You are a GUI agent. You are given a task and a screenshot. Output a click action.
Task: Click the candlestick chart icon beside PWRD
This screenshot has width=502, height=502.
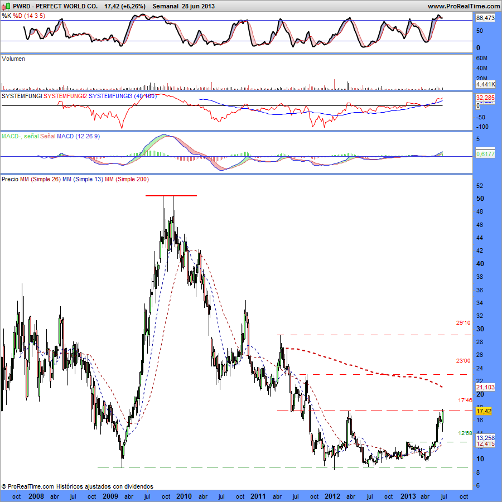(6, 6)
